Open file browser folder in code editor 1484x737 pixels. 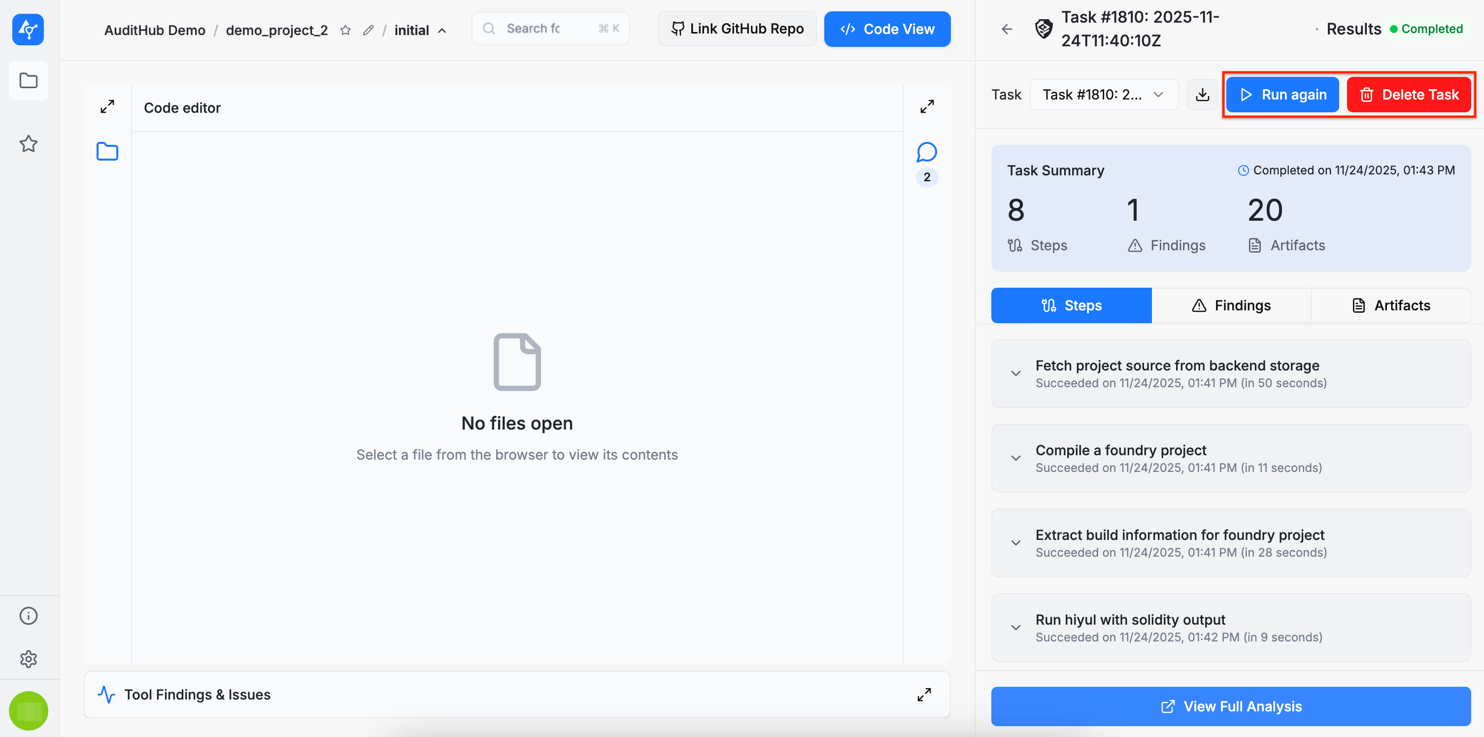(107, 152)
